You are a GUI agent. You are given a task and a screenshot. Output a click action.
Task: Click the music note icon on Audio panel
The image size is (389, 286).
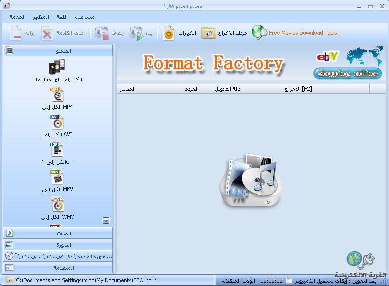coord(9,233)
